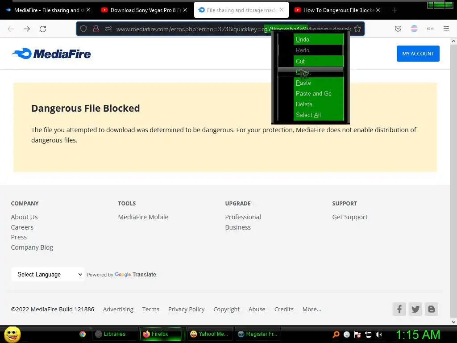Image resolution: width=457 pixels, height=343 pixels.
Task: Open the Firefox hamburger menu
Action: point(446,29)
